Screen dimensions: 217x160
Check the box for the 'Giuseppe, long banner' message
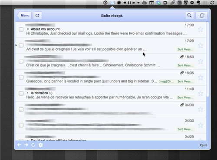pos(21,77)
